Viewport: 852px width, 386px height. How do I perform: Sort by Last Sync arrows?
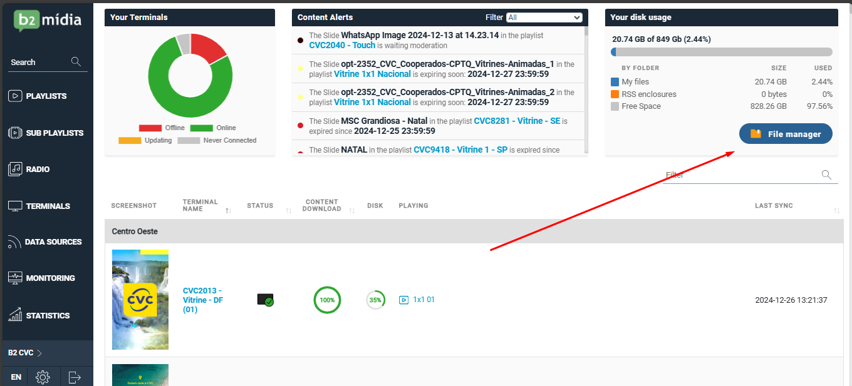tap(837, 211)
